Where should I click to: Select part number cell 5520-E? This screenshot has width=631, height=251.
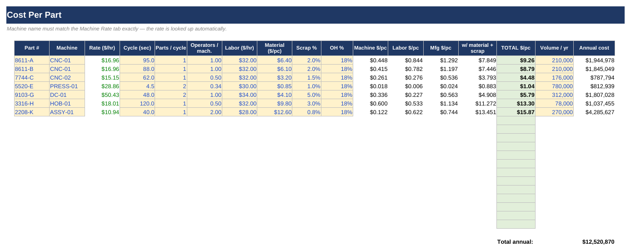tap(32, 86)
